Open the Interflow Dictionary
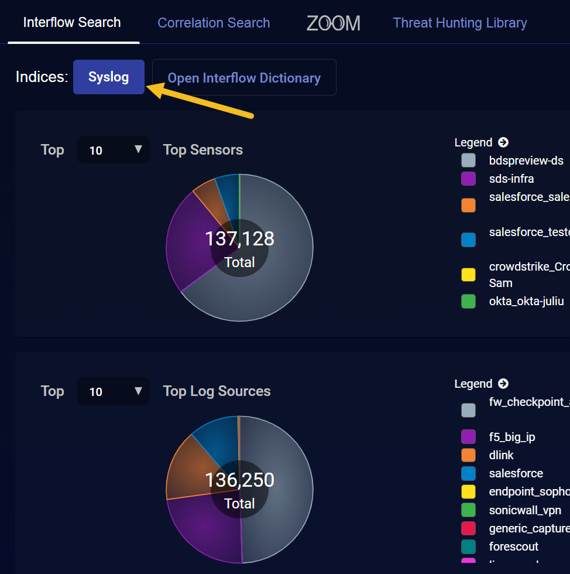 (x=244, y=78)
